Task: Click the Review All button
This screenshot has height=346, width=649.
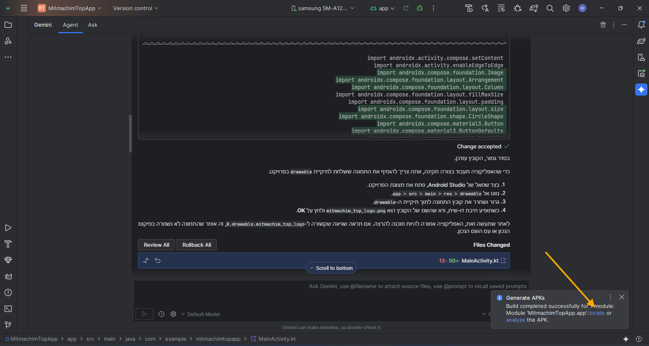Action: [x=156, y=245]
